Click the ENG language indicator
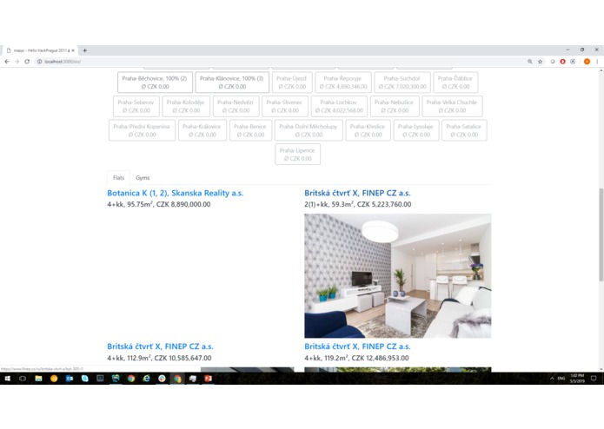Screen dimensions: 604x429 (561, 379)
